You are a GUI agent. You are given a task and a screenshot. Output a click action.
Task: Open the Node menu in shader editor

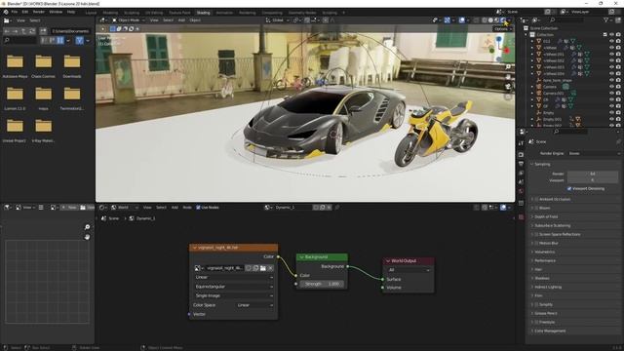(187, 208)
